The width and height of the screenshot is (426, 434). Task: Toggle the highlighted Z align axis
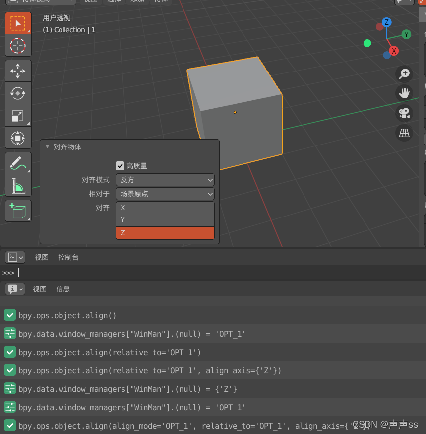(x=165, y=233)
